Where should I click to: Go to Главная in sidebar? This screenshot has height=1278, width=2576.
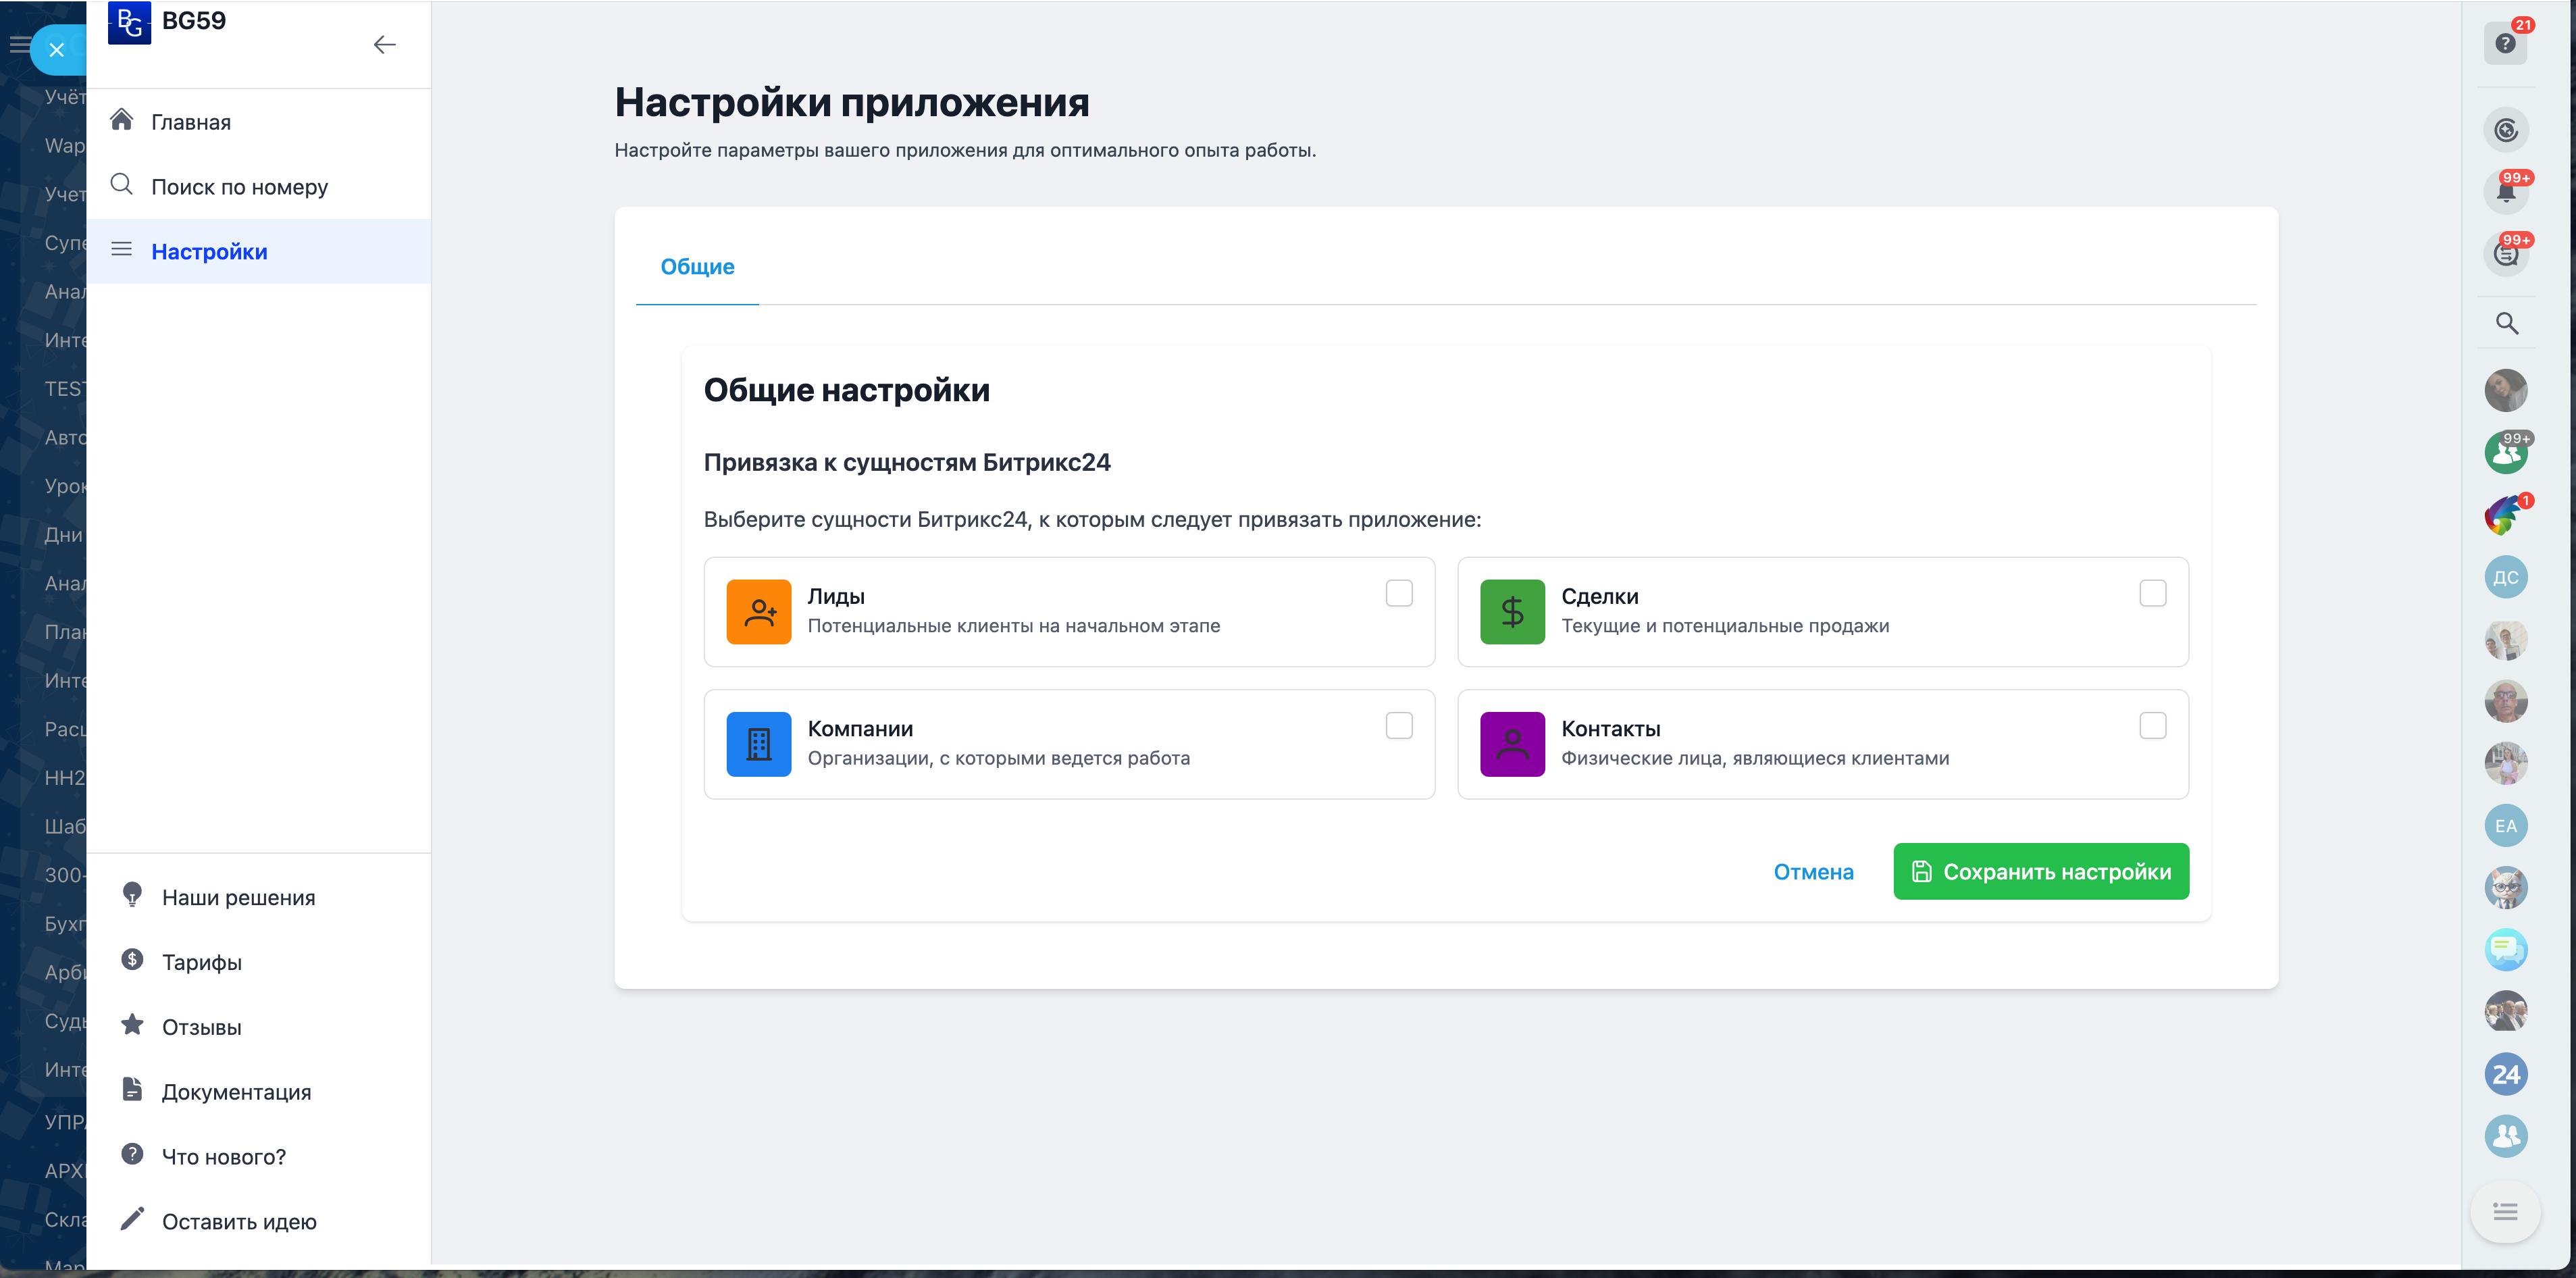point(190,122)
